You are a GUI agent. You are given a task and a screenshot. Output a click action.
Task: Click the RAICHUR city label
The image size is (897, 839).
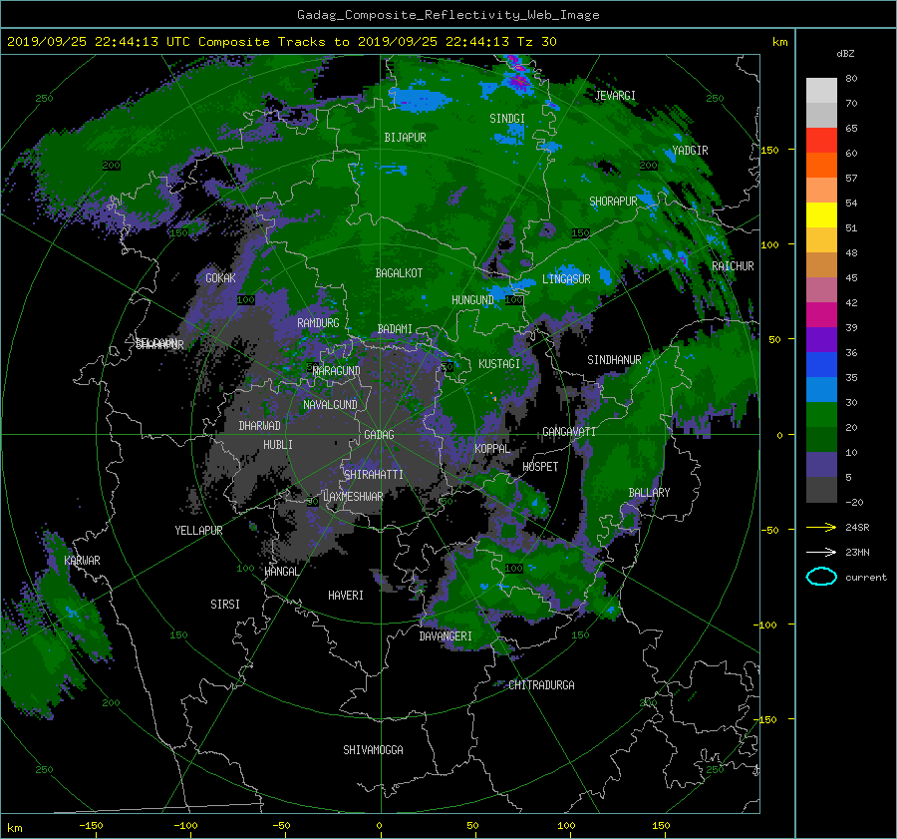point(733,266)
